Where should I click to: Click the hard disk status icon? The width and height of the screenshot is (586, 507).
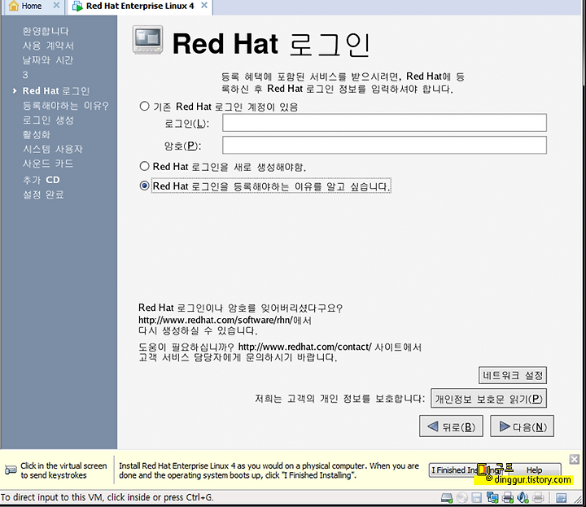pos(447,498)
